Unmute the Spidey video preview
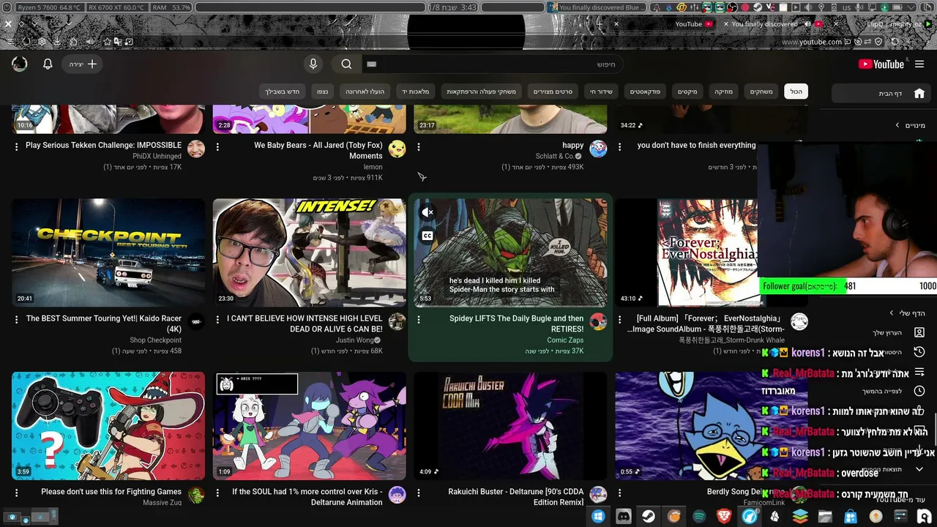 pos(428,212)
